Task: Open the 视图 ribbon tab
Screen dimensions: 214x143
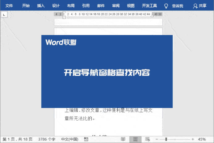Action: (131, 6)
